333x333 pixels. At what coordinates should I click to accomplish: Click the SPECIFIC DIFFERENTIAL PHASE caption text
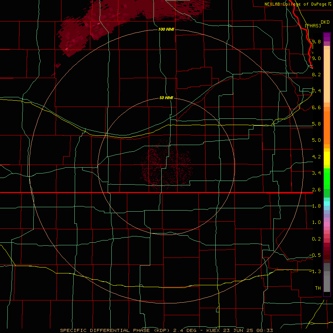(105, 330)
